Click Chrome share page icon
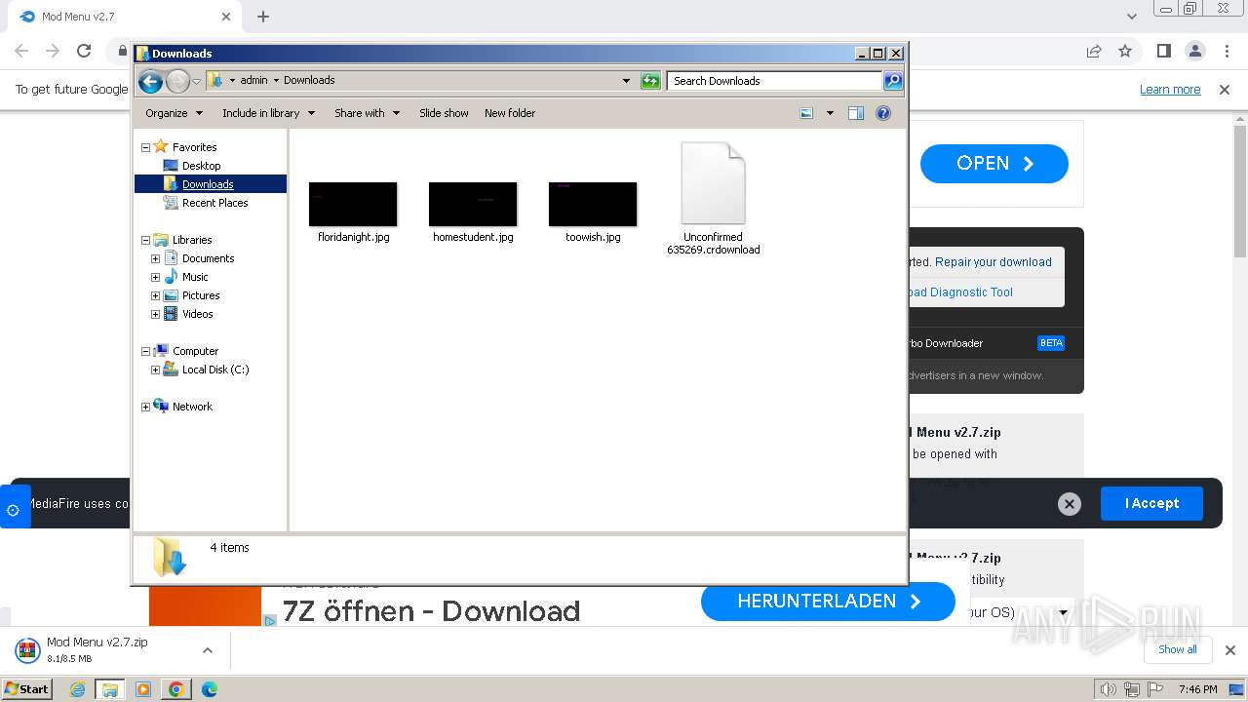Screen dimensions: 1248x702 tap(1094, 51)
